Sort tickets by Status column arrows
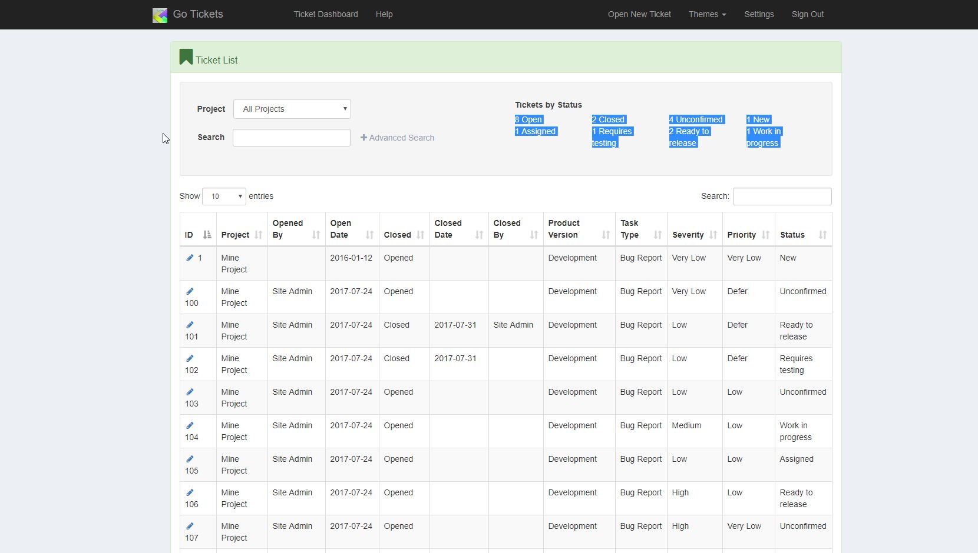This screenshot has height=553, width=978. tap(822, 235)
